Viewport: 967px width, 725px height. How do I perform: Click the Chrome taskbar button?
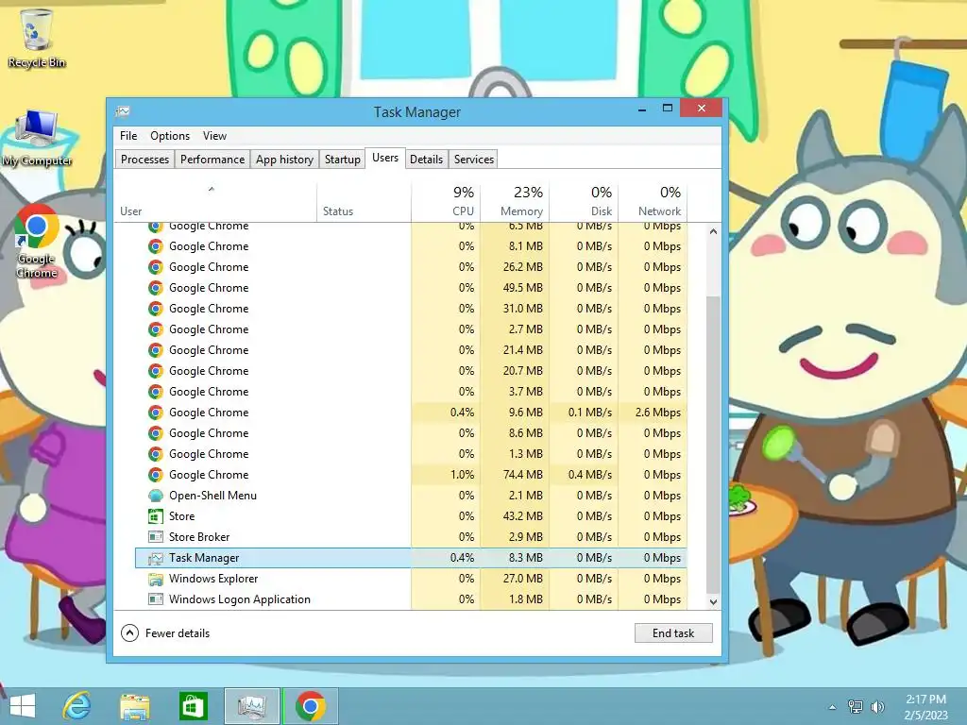click(310, 706)
